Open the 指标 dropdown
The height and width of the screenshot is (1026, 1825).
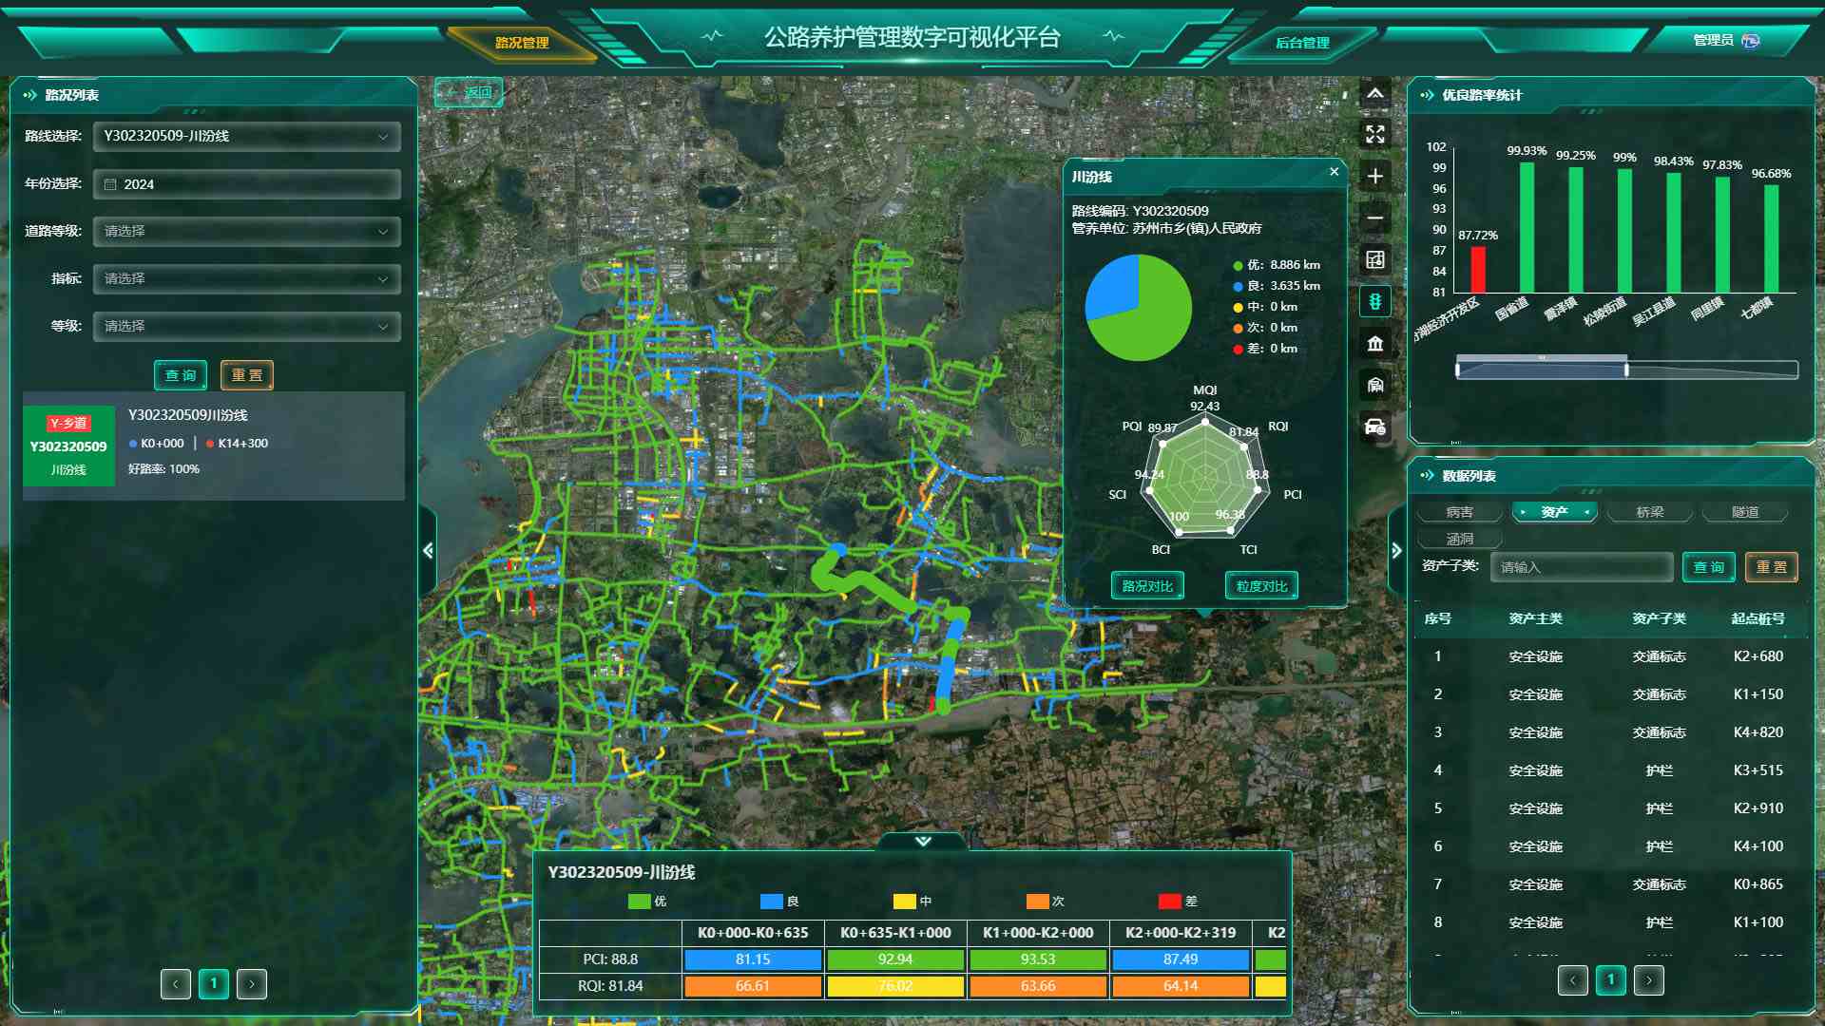coord(246,278)
